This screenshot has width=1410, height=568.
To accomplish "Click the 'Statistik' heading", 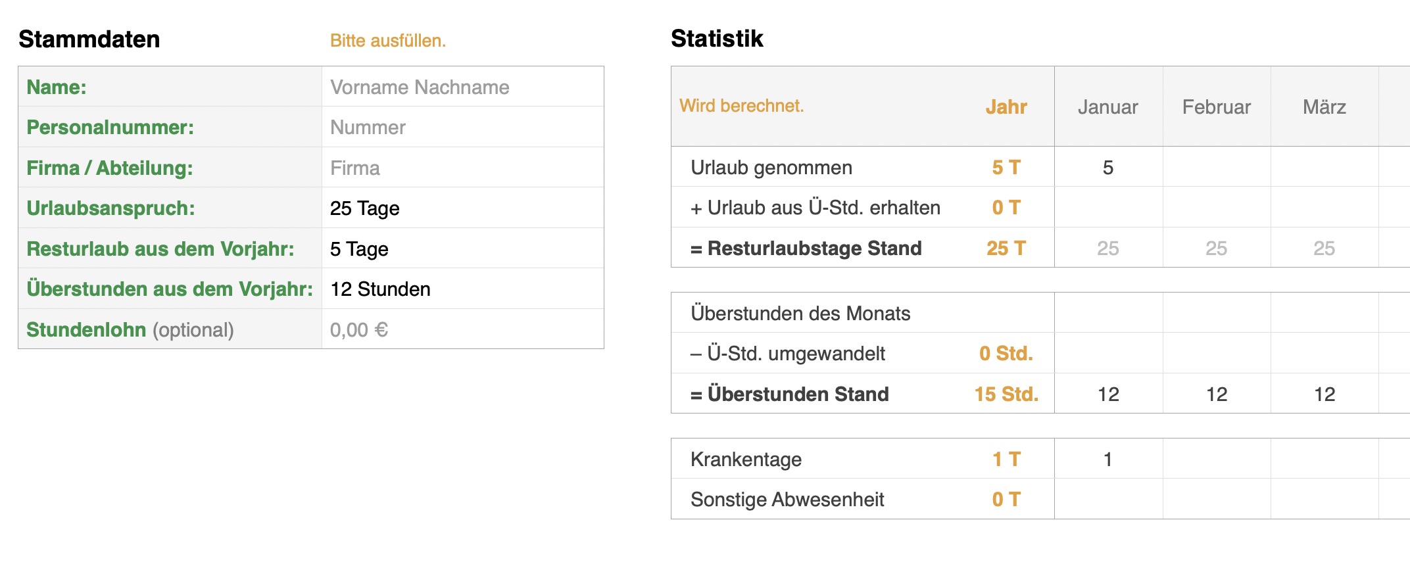I will point(717,38).
